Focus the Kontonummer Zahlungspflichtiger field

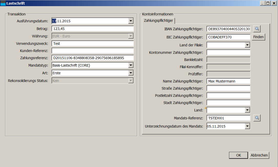pos(228,53)
